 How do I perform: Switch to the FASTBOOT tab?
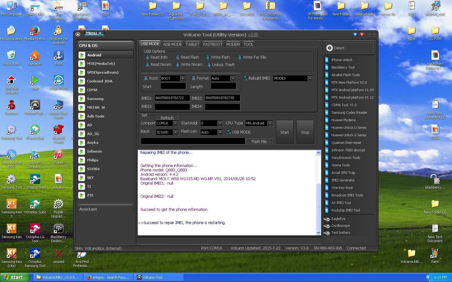213,44
